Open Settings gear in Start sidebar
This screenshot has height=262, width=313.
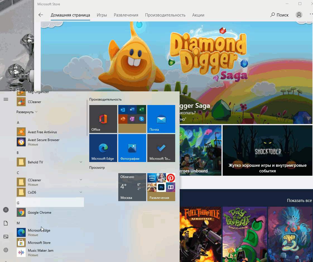pos(6,250)
